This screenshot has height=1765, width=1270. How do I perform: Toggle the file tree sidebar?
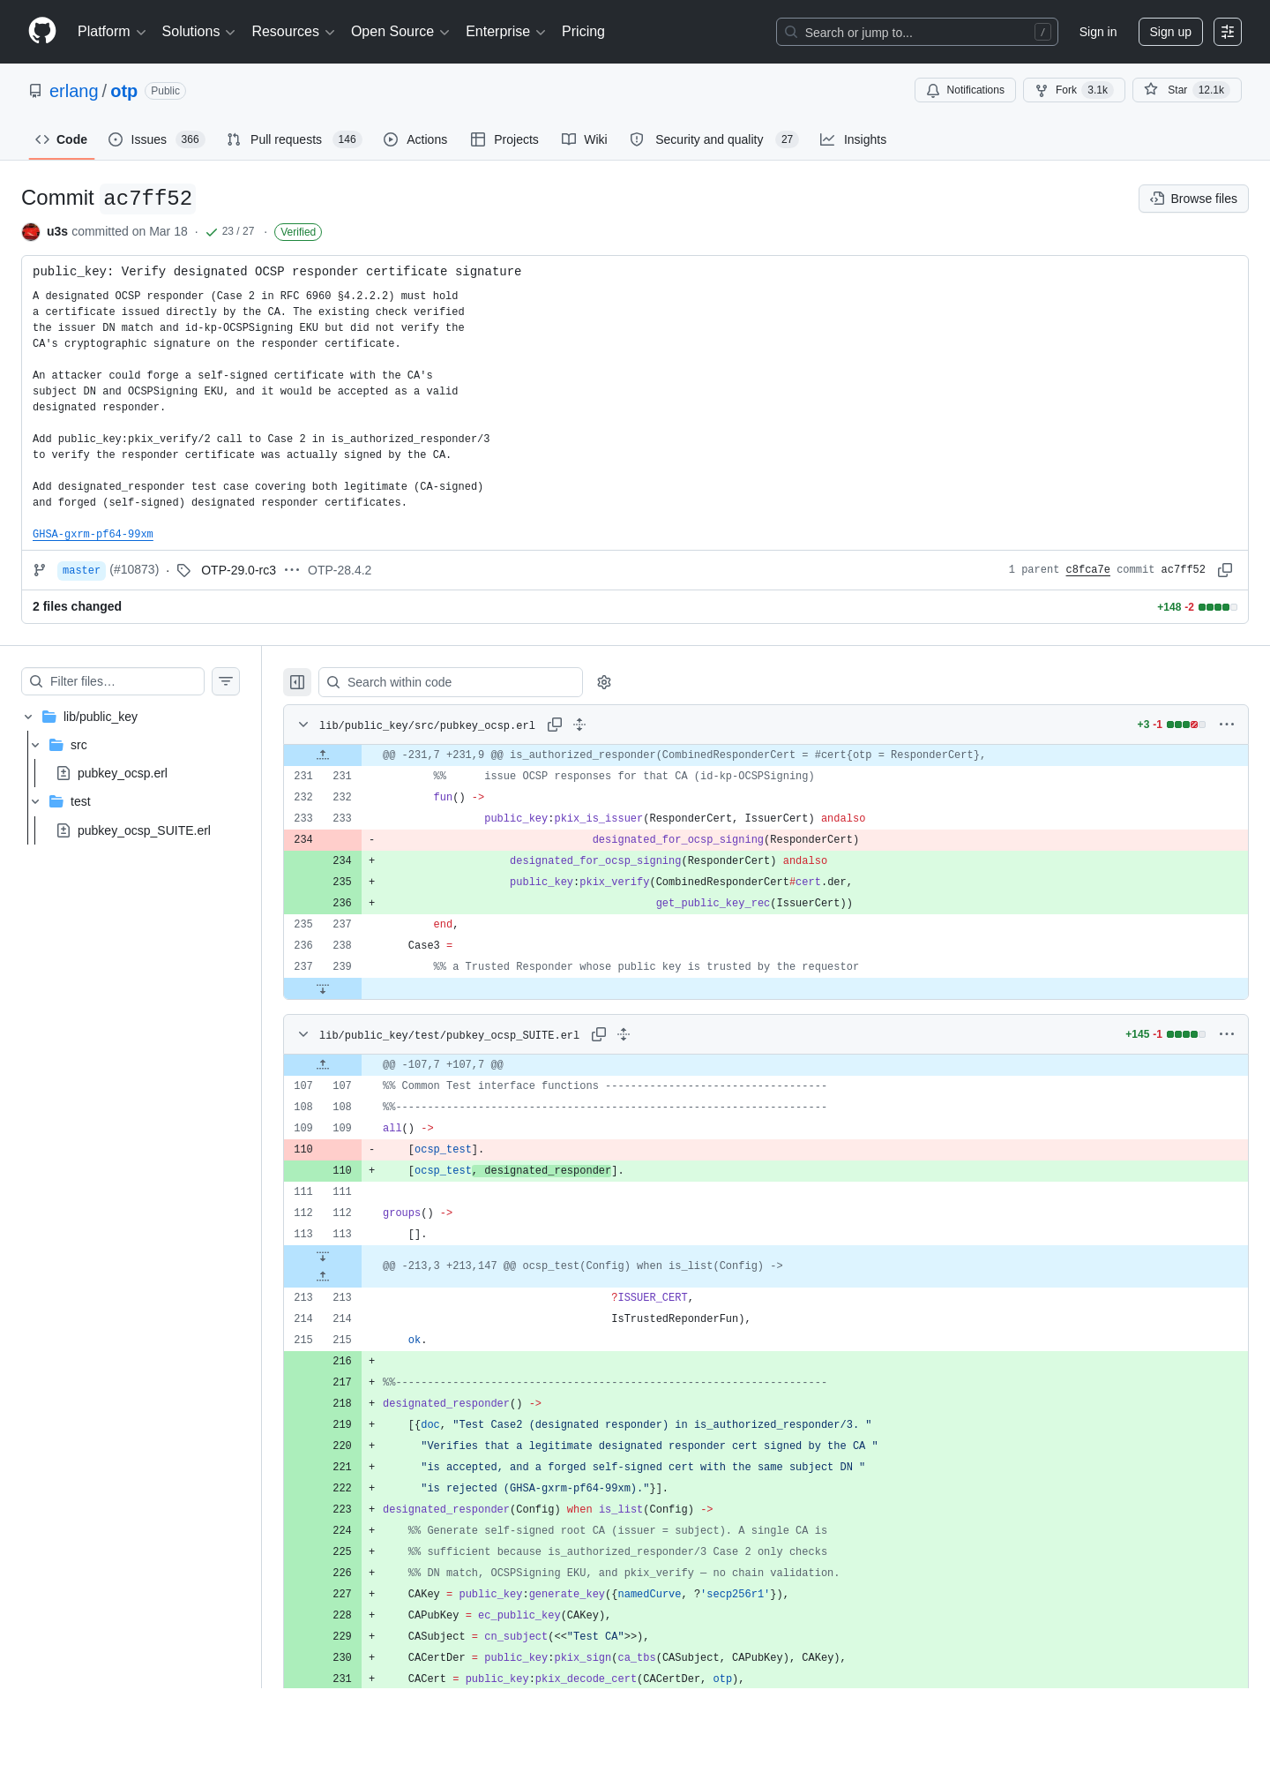coord(297,682)
